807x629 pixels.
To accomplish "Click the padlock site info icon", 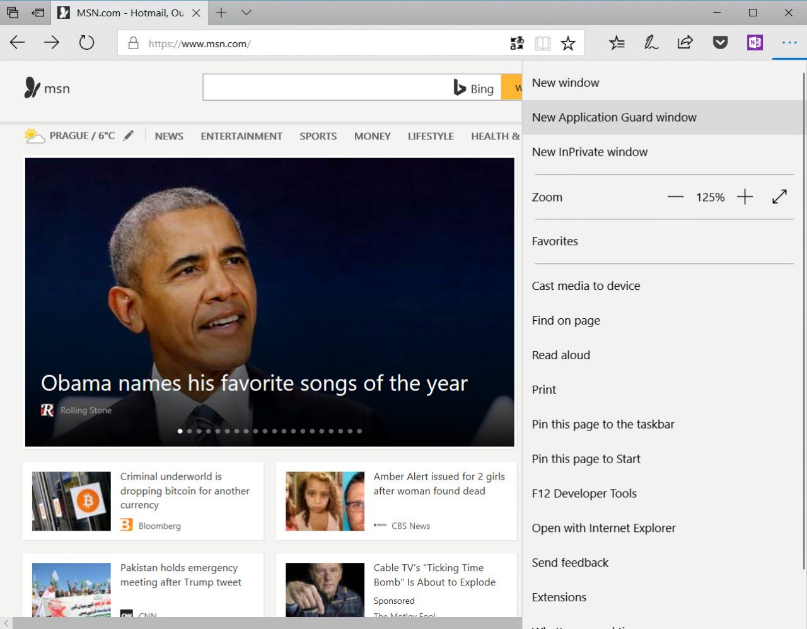I will [133, 43].
